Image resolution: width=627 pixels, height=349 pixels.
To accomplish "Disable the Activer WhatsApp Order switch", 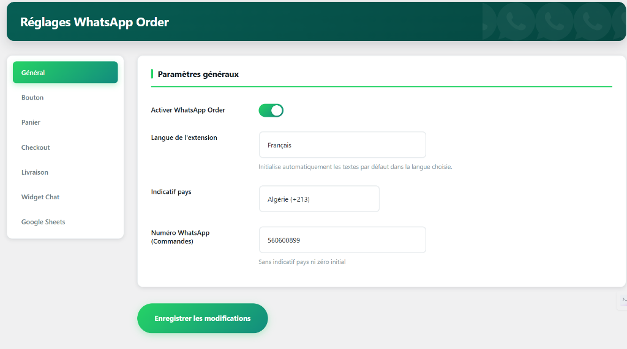I will tap(271, 111).
